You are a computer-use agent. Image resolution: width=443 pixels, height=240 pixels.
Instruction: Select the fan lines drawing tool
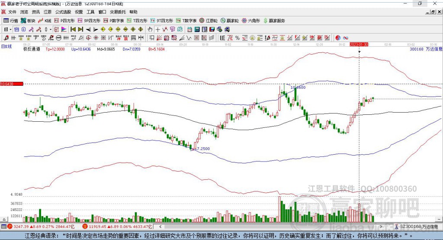pos(159,38)
